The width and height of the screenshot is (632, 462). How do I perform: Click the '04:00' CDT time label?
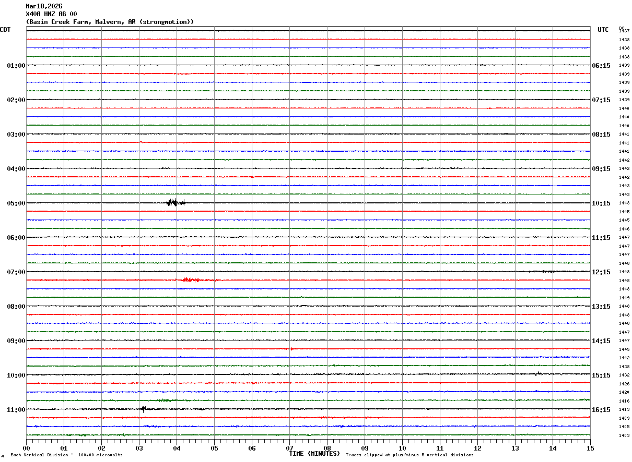[x=16, y=169]
